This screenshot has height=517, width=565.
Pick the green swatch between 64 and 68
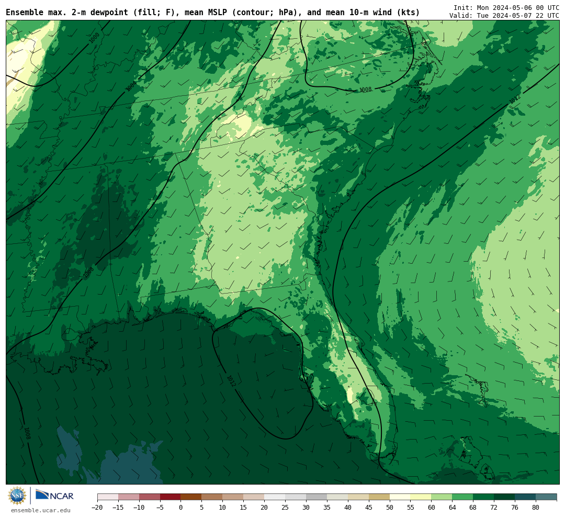(463, 497)
